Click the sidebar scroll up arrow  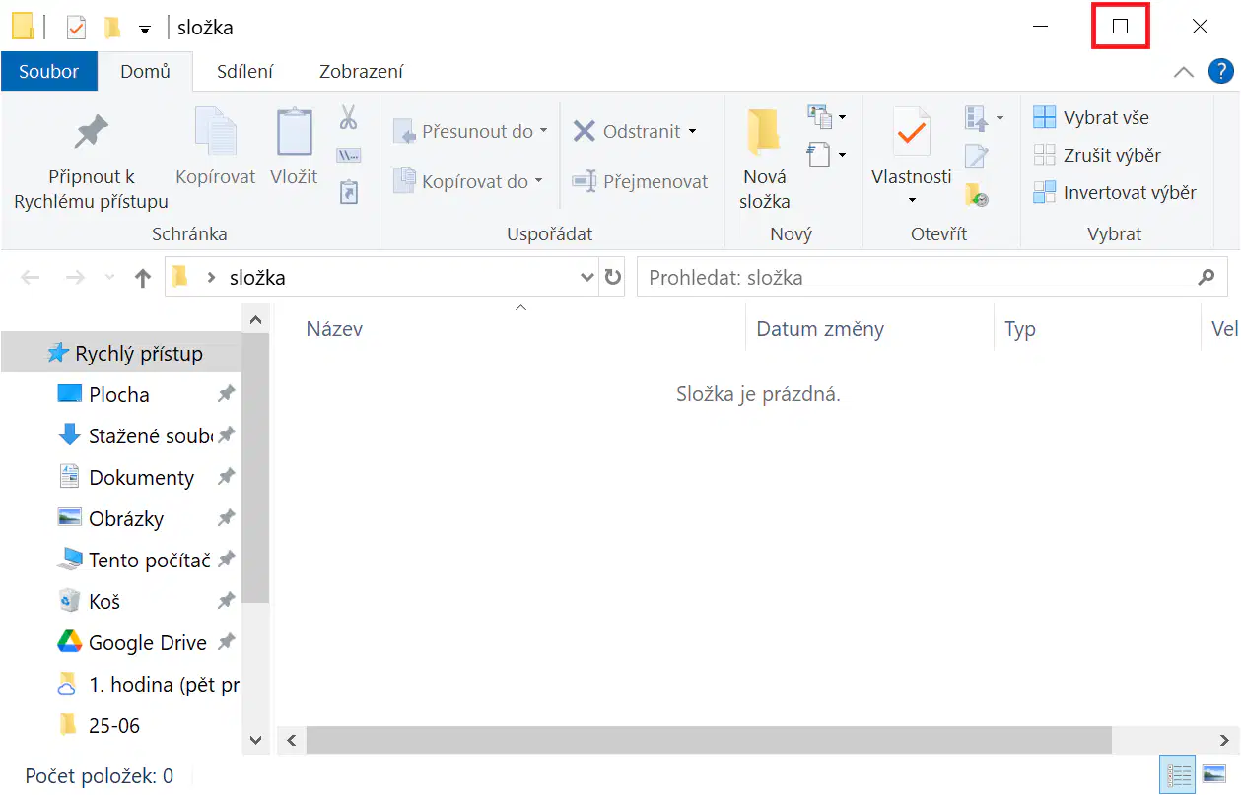(x=255, y=320)
